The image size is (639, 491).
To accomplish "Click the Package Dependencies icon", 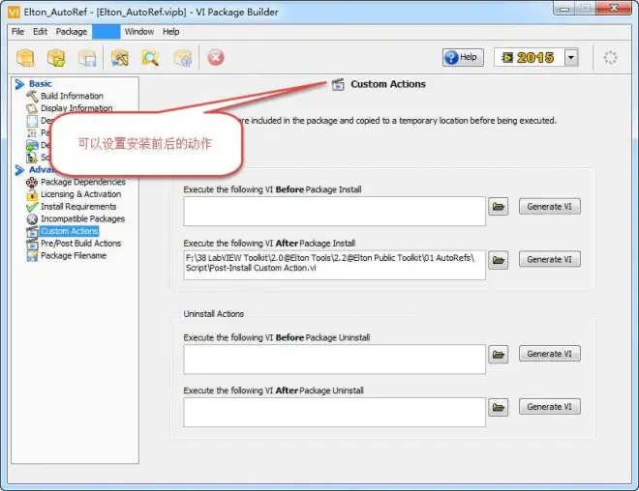I will pyautogui.click(x=32, y=183).
